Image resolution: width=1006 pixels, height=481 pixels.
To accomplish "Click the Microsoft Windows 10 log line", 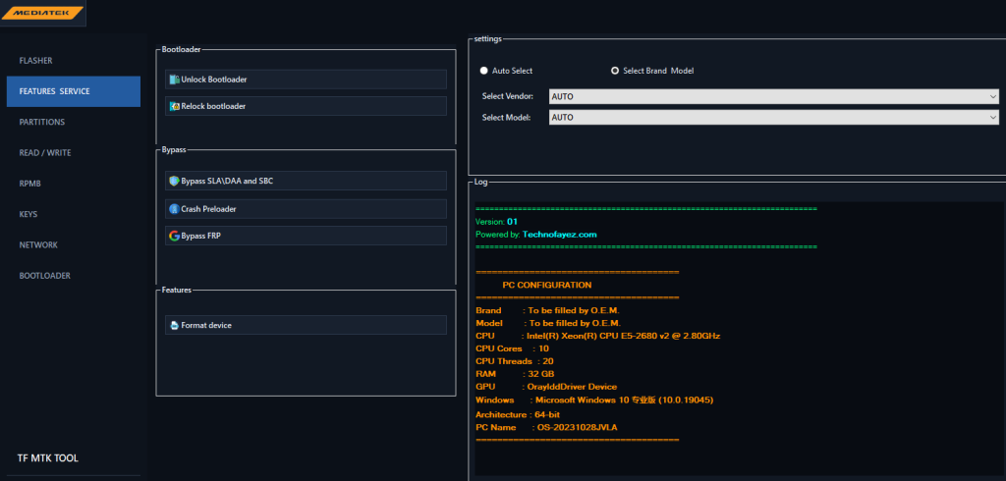I will click(594, 400).
